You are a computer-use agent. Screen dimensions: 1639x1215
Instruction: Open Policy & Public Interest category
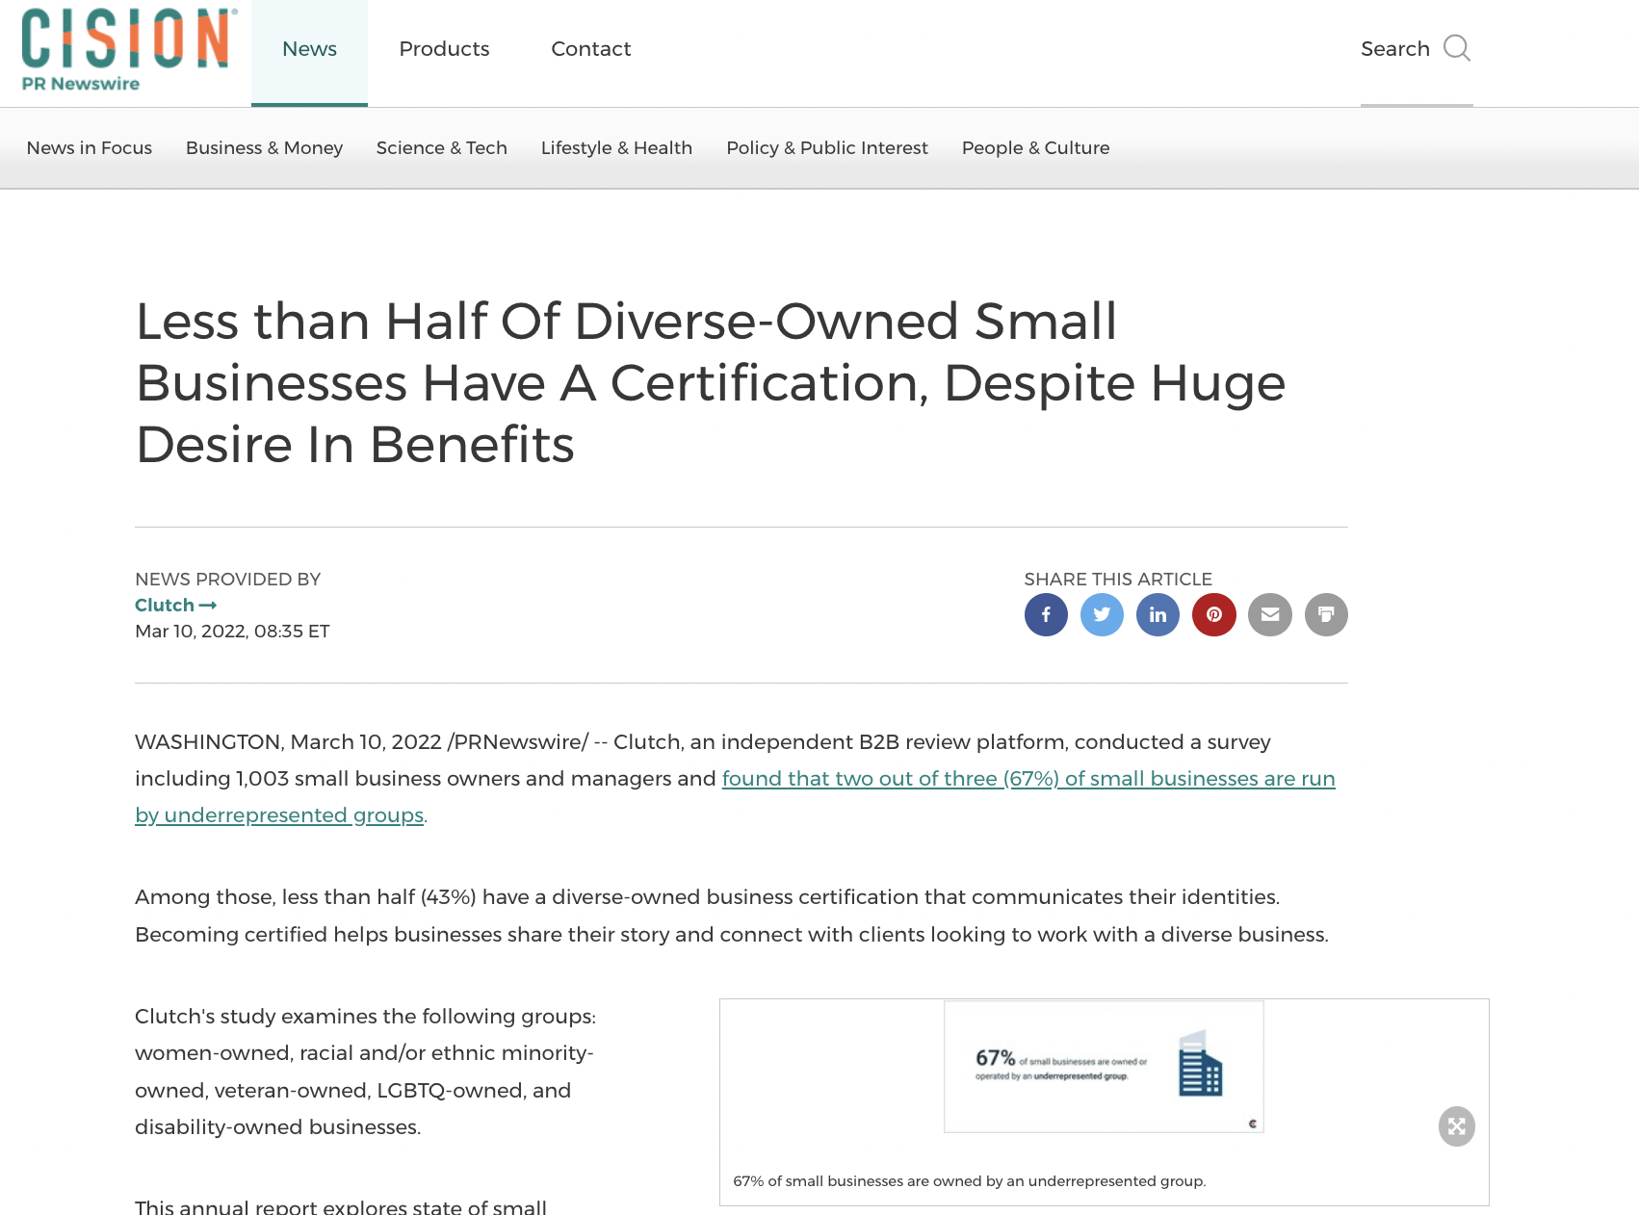point(826,148)
